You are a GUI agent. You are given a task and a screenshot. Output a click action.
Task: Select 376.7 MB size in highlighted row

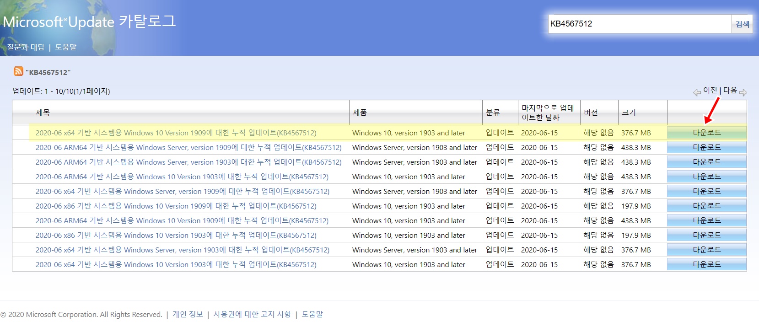[x=636, y=133]
